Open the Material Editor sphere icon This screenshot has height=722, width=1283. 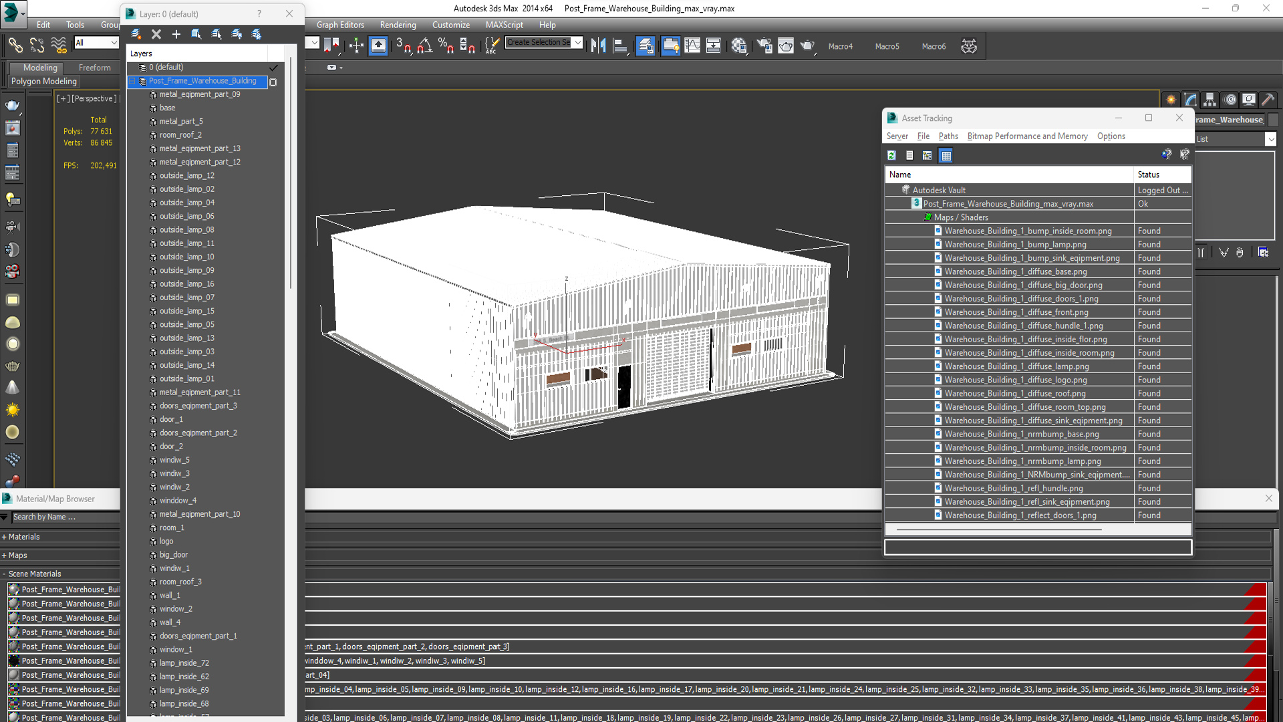[x=739, y=45]
